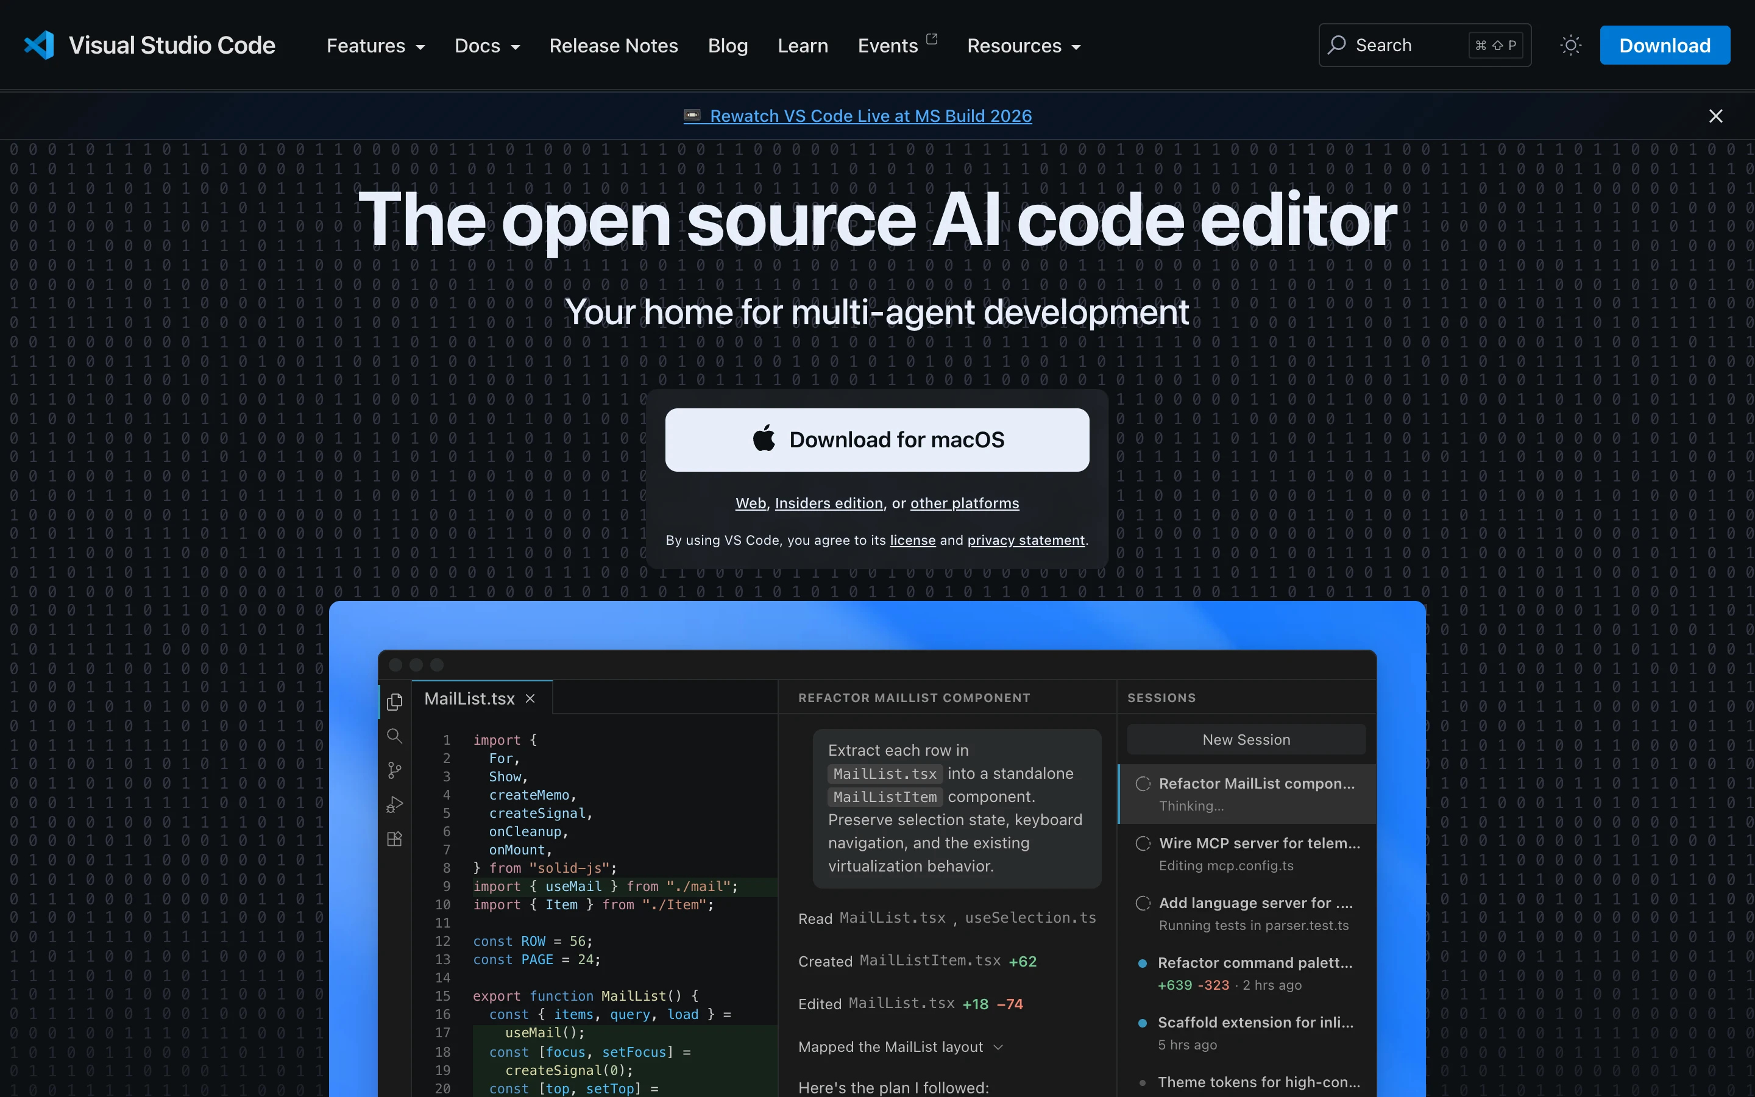Click the code line const ROW = 56
The width and height of the screenshot is (1755, 1097).
click(x=533, y=941)
